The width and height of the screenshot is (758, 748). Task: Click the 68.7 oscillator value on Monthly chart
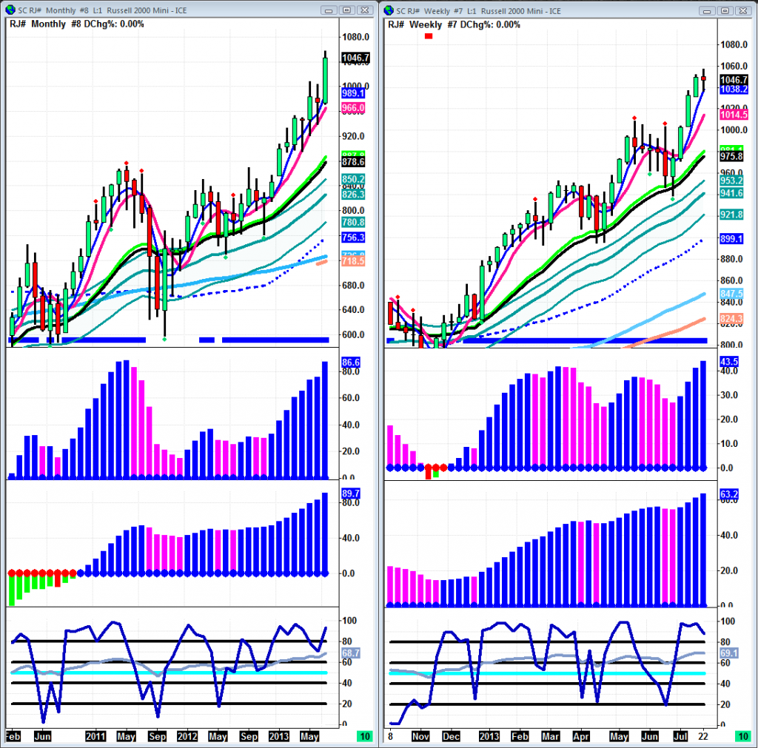click(x=351, y=653)
